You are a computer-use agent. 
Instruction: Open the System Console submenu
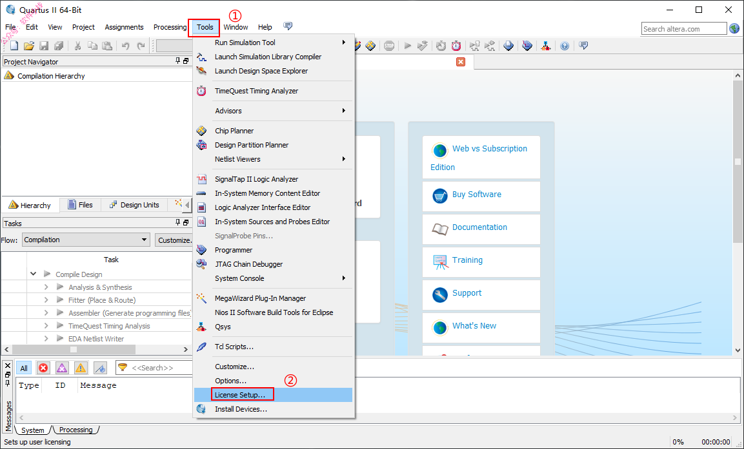tap(274, 278)
